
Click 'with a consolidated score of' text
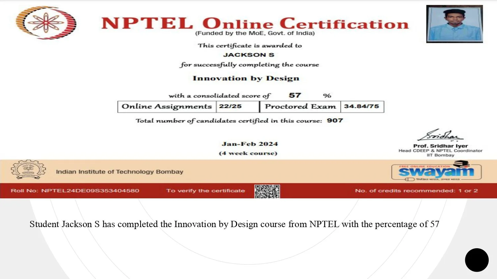coord(220,96)
